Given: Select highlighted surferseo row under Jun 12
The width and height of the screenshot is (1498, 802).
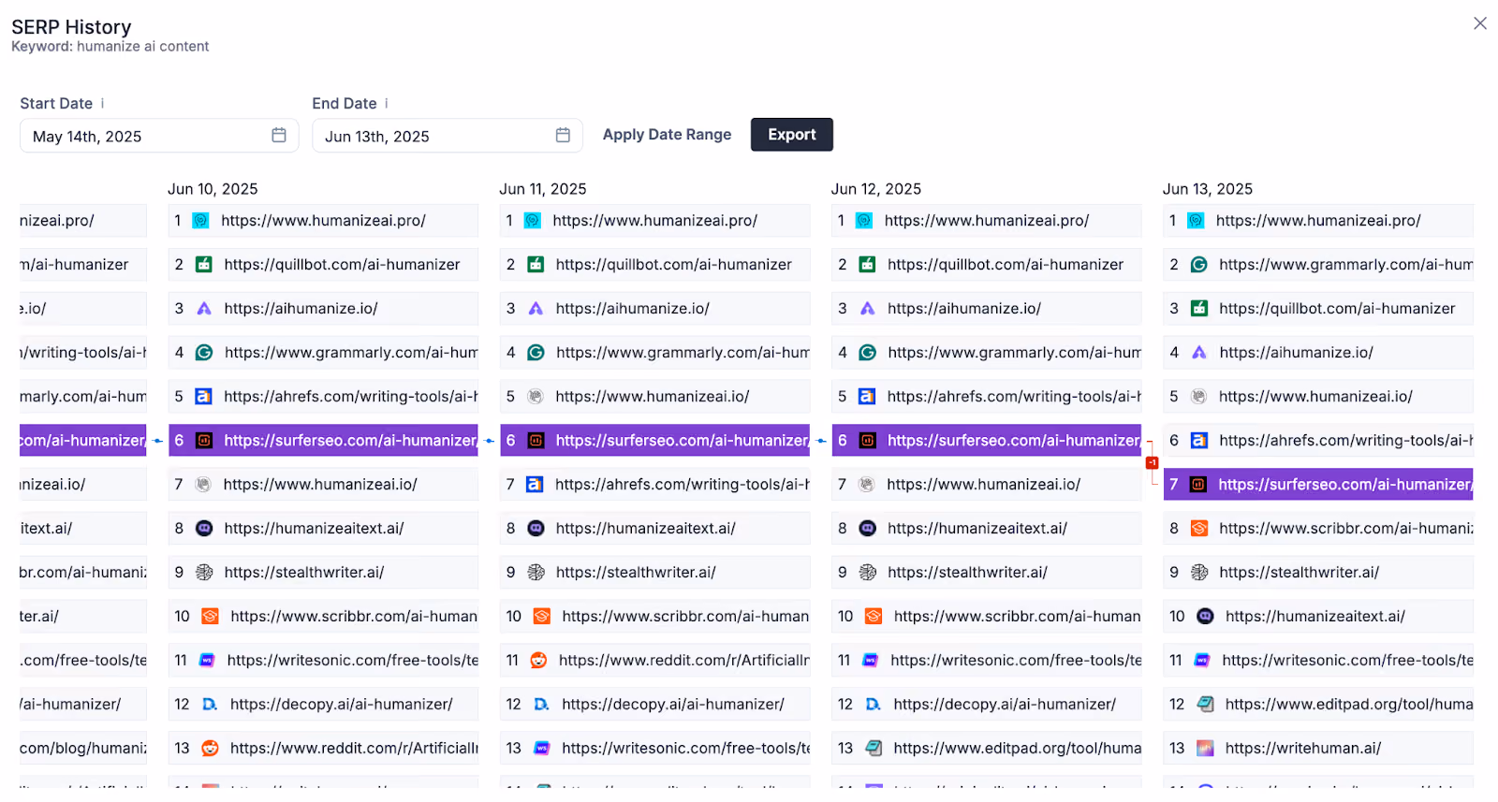Looking at the screenshot, I should pyautogui.click(x=987, y=441).
